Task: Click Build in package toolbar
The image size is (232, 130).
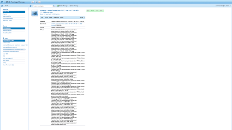Action: coord(47,17)
